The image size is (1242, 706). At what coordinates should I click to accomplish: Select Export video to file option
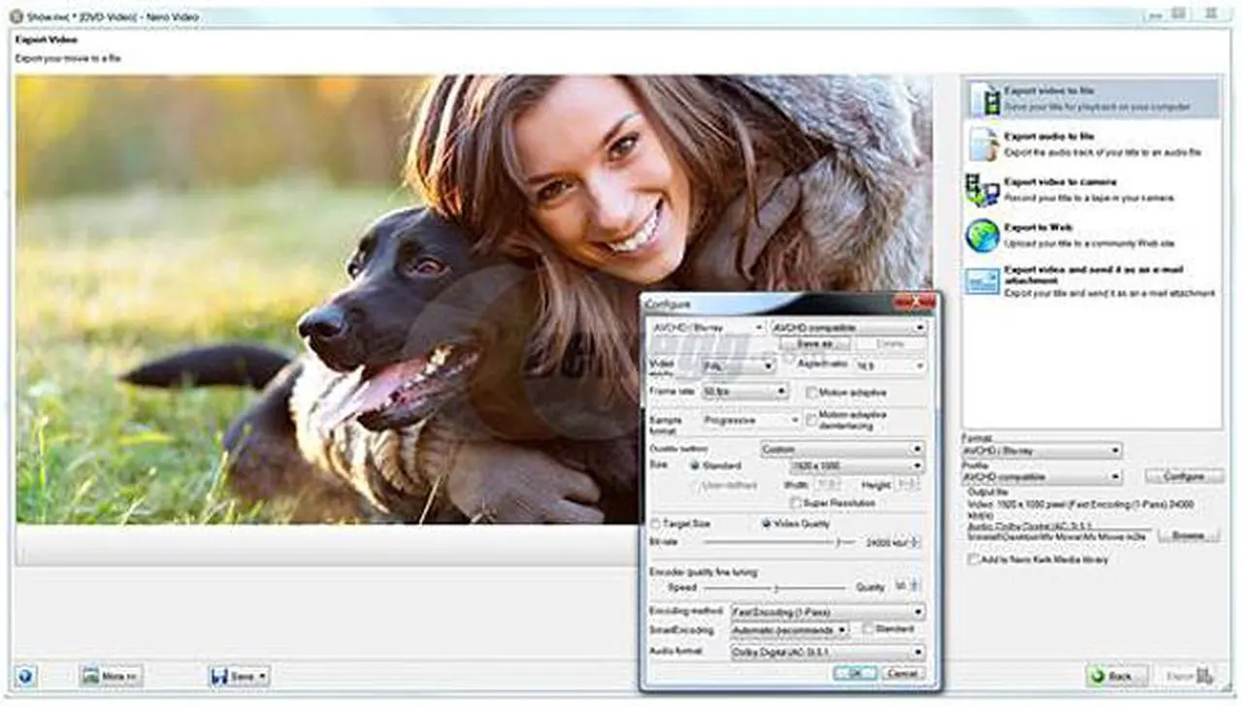1093,98
